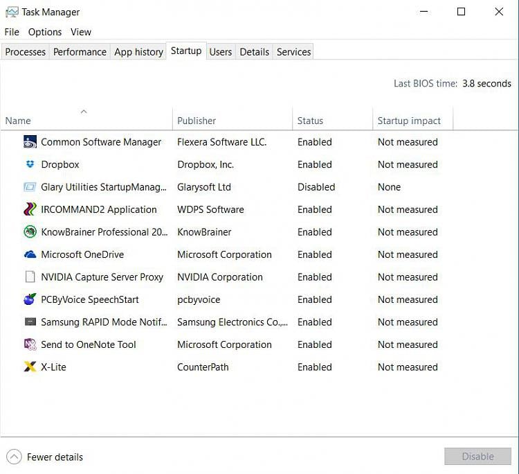This screenshot has width=519, height=474.
Task: Click Samsung Electronics Co.,... publisher cell
Action: (233, 322)
